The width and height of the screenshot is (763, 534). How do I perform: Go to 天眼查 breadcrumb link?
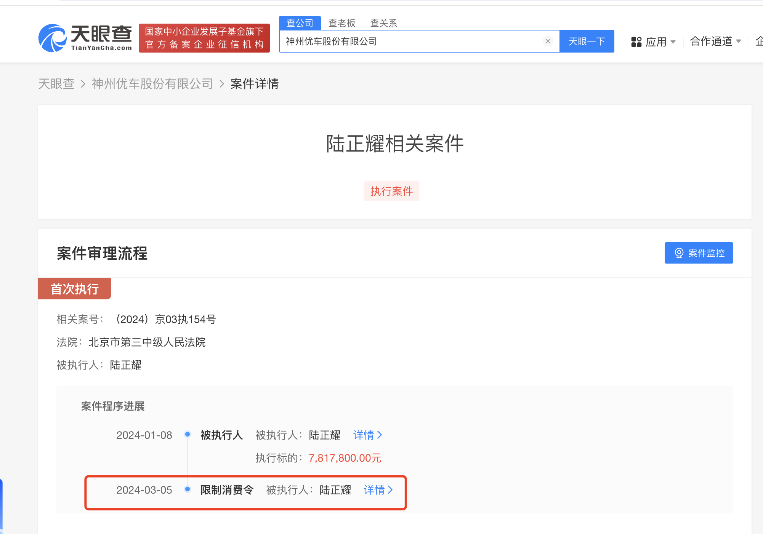tap(56, 83)
